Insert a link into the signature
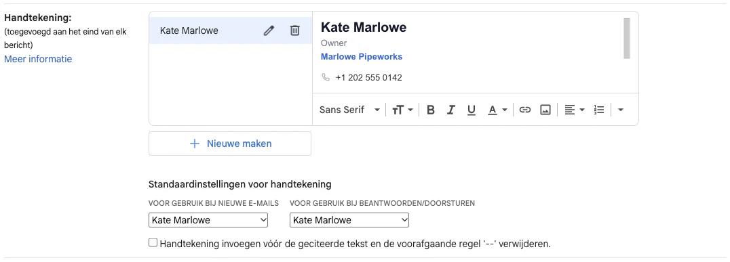This screenshot has width=730, height=262. click(525, 110)
